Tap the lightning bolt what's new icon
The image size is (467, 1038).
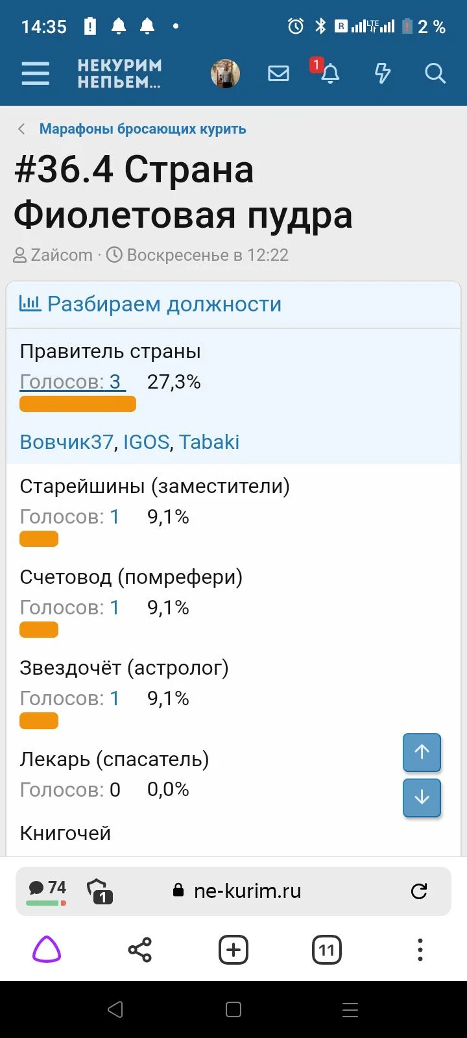[383, 73]
